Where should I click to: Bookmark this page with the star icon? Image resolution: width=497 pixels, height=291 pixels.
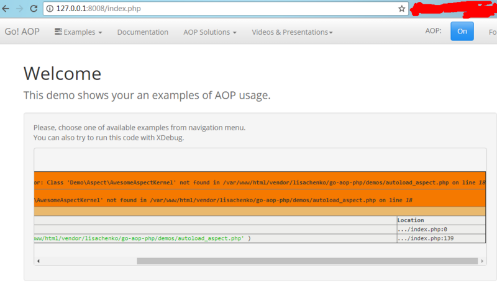click(402, 9)
